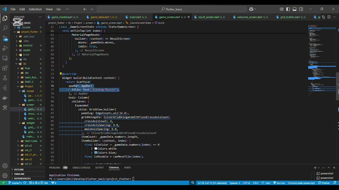Maximize terminal panel with up chevron

(329, 168)
